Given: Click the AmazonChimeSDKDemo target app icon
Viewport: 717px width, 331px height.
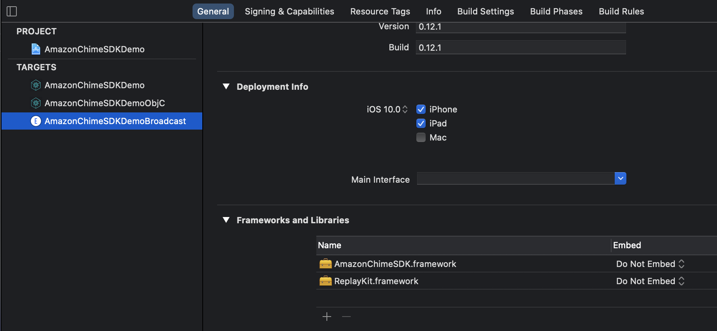Looking at the screenshot, I should [36, 85].
